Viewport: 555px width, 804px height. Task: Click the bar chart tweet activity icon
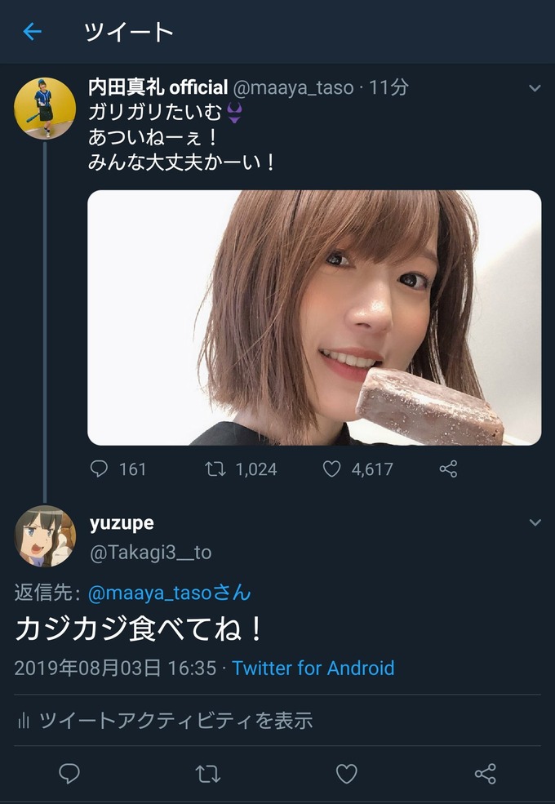pos(24,720)
